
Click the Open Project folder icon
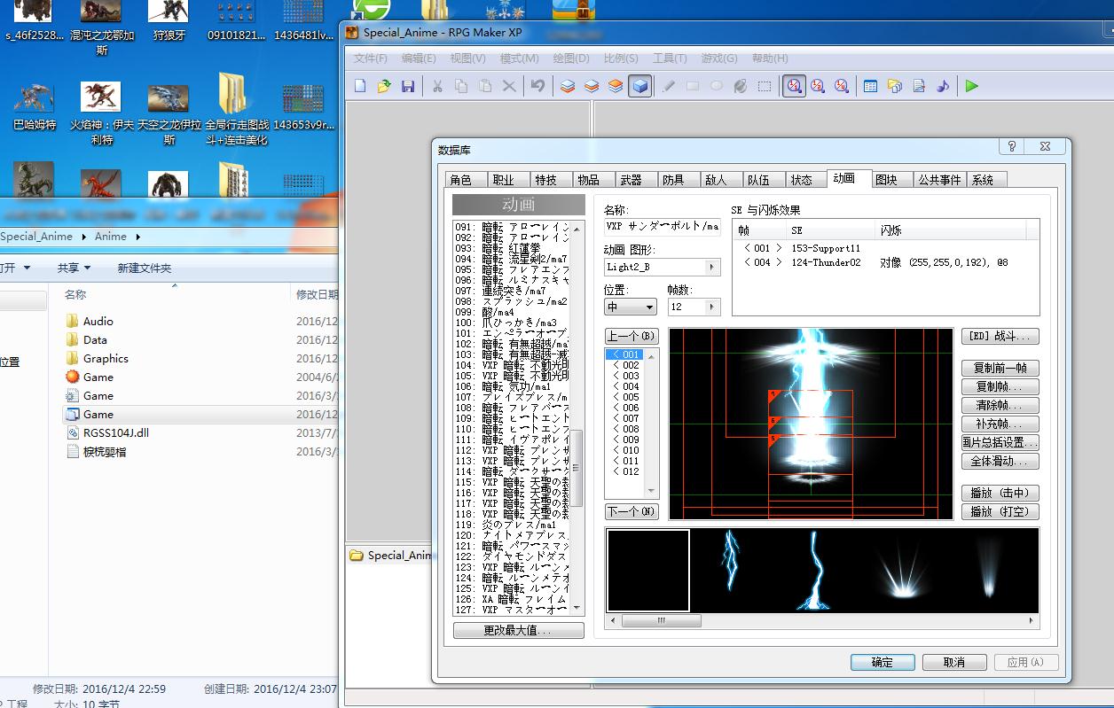pos(384,86)
